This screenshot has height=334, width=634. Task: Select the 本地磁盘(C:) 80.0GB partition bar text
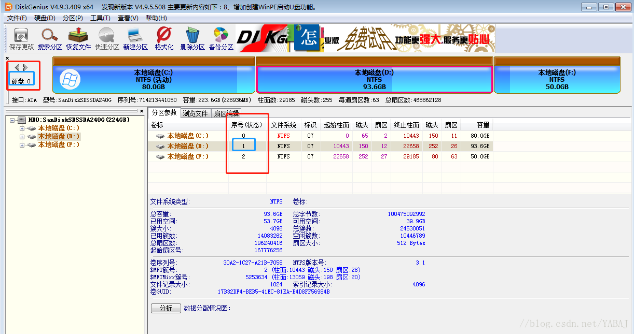(x=154, y=80)
